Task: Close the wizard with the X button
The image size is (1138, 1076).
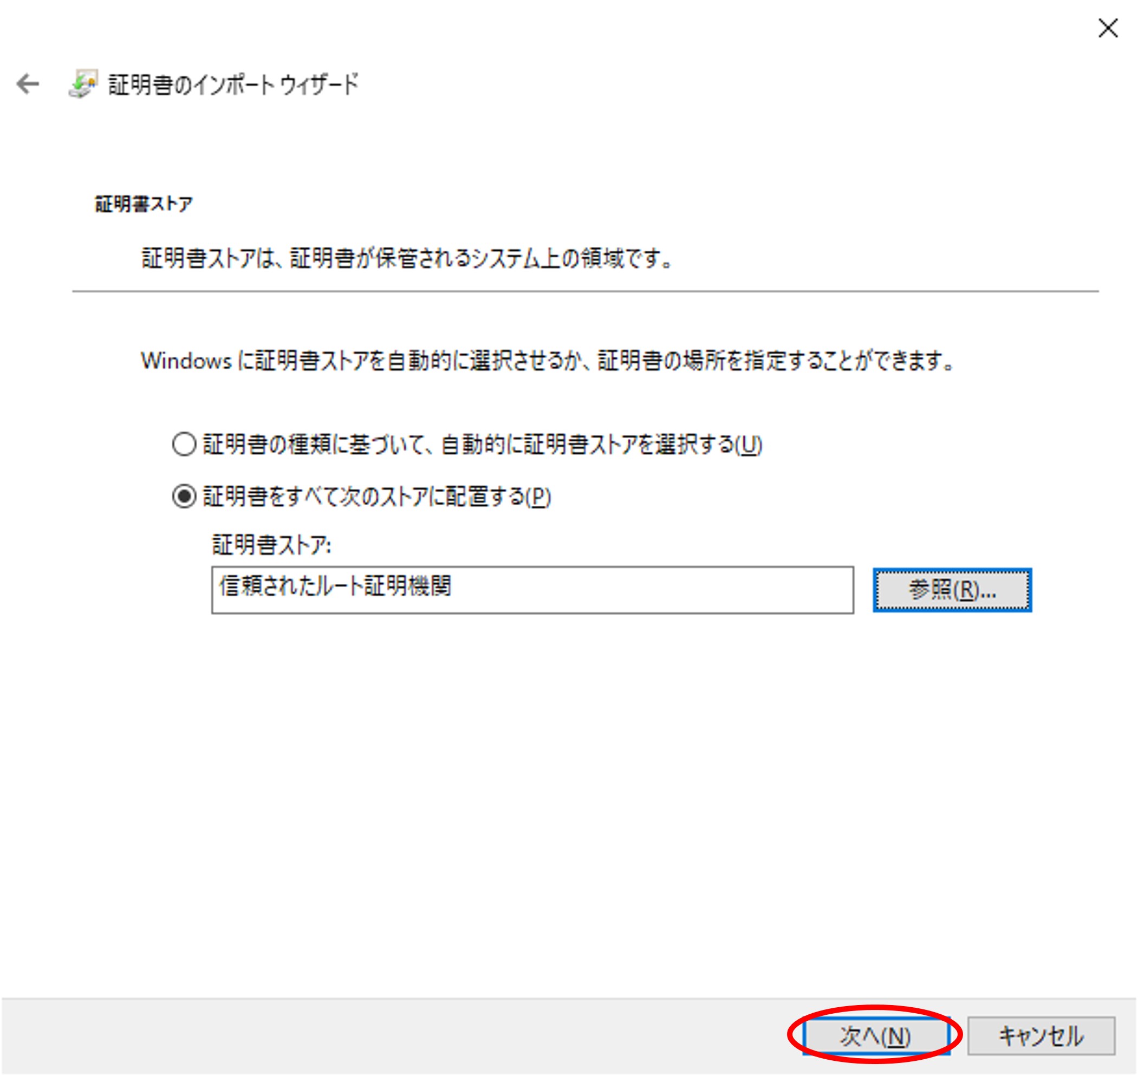Action: click(x=1108, y=28)
